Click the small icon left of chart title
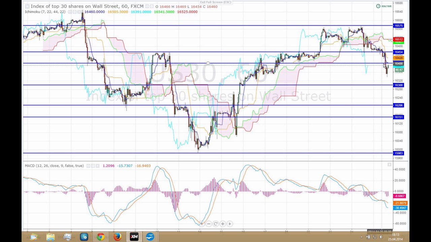This screenshot has height=242, width=431. tap(27, 6)
